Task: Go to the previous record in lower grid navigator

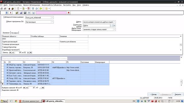Action: 27,88
